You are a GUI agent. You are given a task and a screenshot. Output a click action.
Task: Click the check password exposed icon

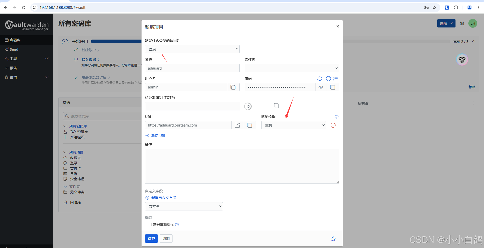328,79
